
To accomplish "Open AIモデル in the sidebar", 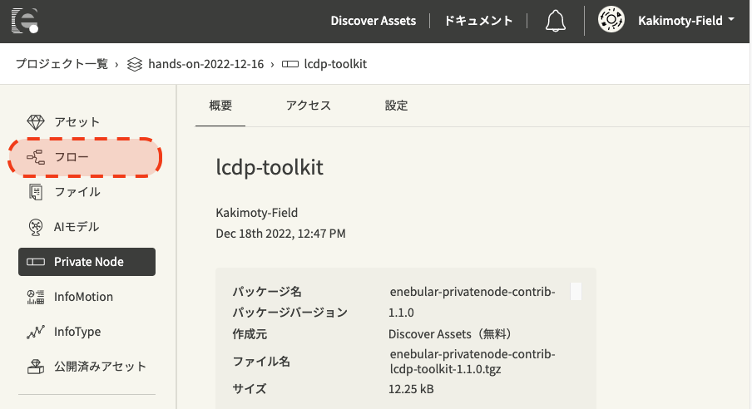I will [87, 227].
